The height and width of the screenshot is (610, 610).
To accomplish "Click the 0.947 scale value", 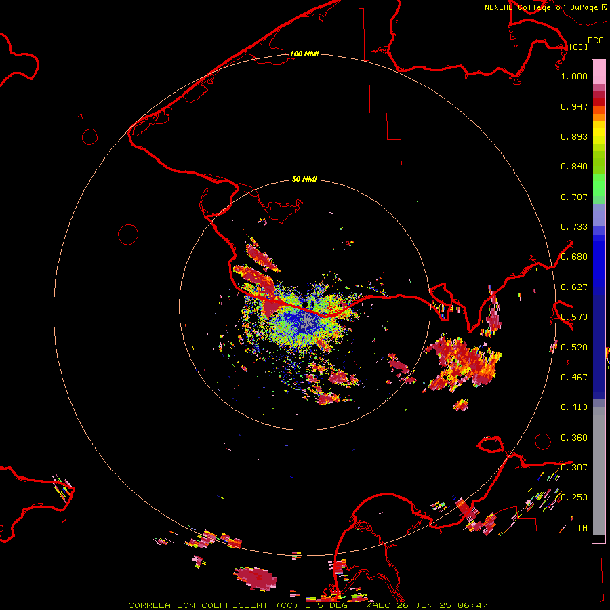I will 574,106.
